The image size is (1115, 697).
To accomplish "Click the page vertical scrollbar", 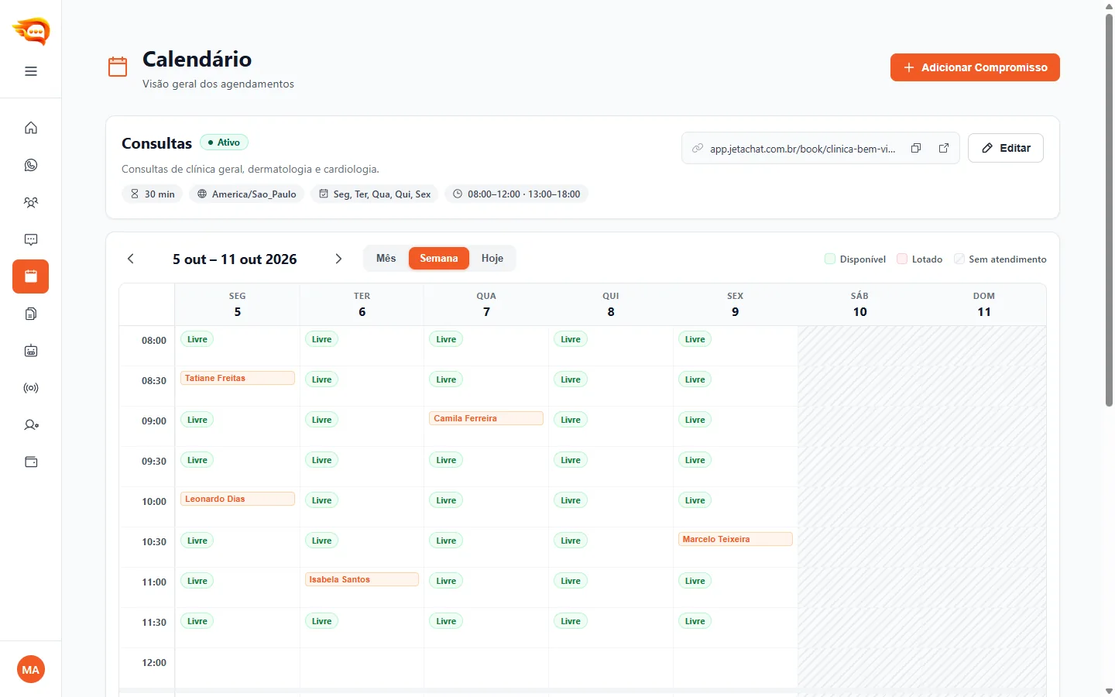I will [x=1109, y=209].
